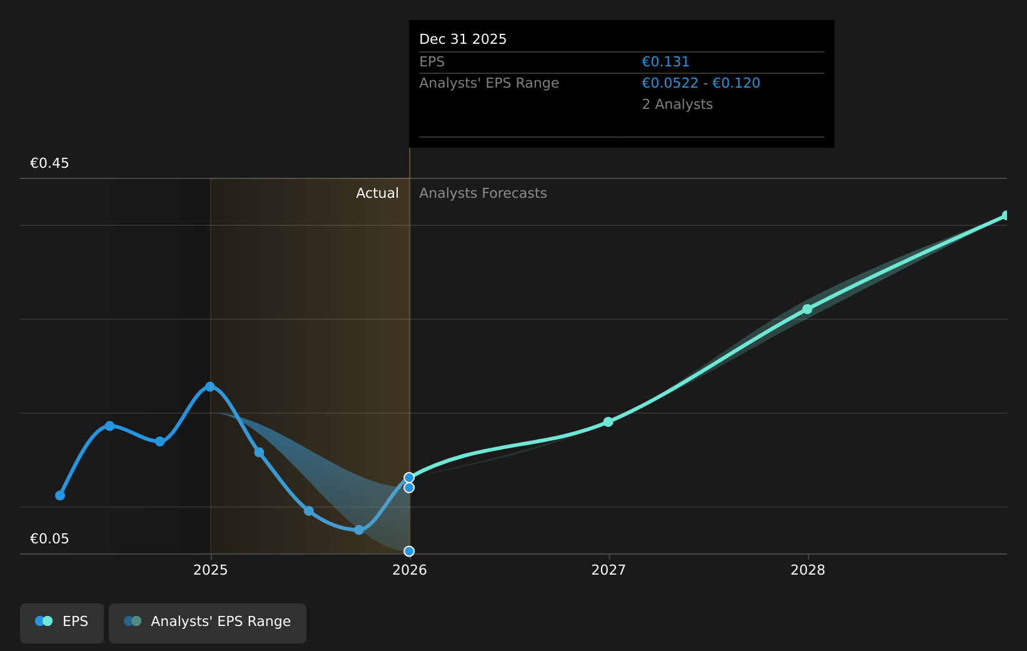
Task: Click the teal forecast point at 2027
Action: pyautogui.click(x=608, y=423)
